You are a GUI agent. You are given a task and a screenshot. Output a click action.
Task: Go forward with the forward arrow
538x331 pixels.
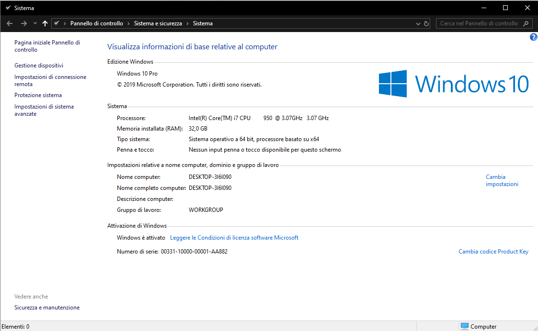tap(23, 23)
